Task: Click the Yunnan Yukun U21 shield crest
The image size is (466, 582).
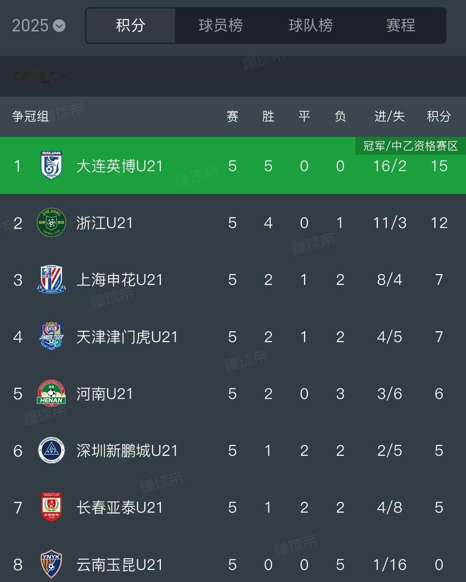Action: [51, 564]
